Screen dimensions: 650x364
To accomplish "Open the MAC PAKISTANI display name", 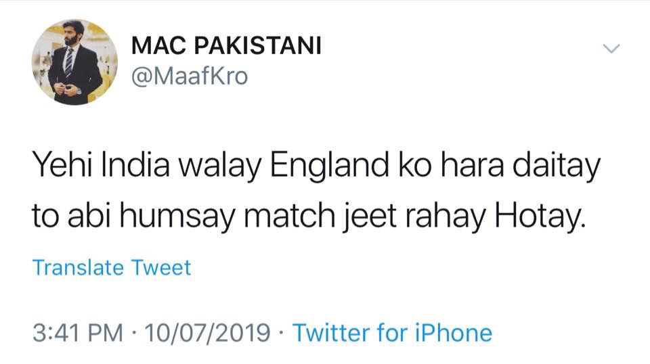I will 226,46.
